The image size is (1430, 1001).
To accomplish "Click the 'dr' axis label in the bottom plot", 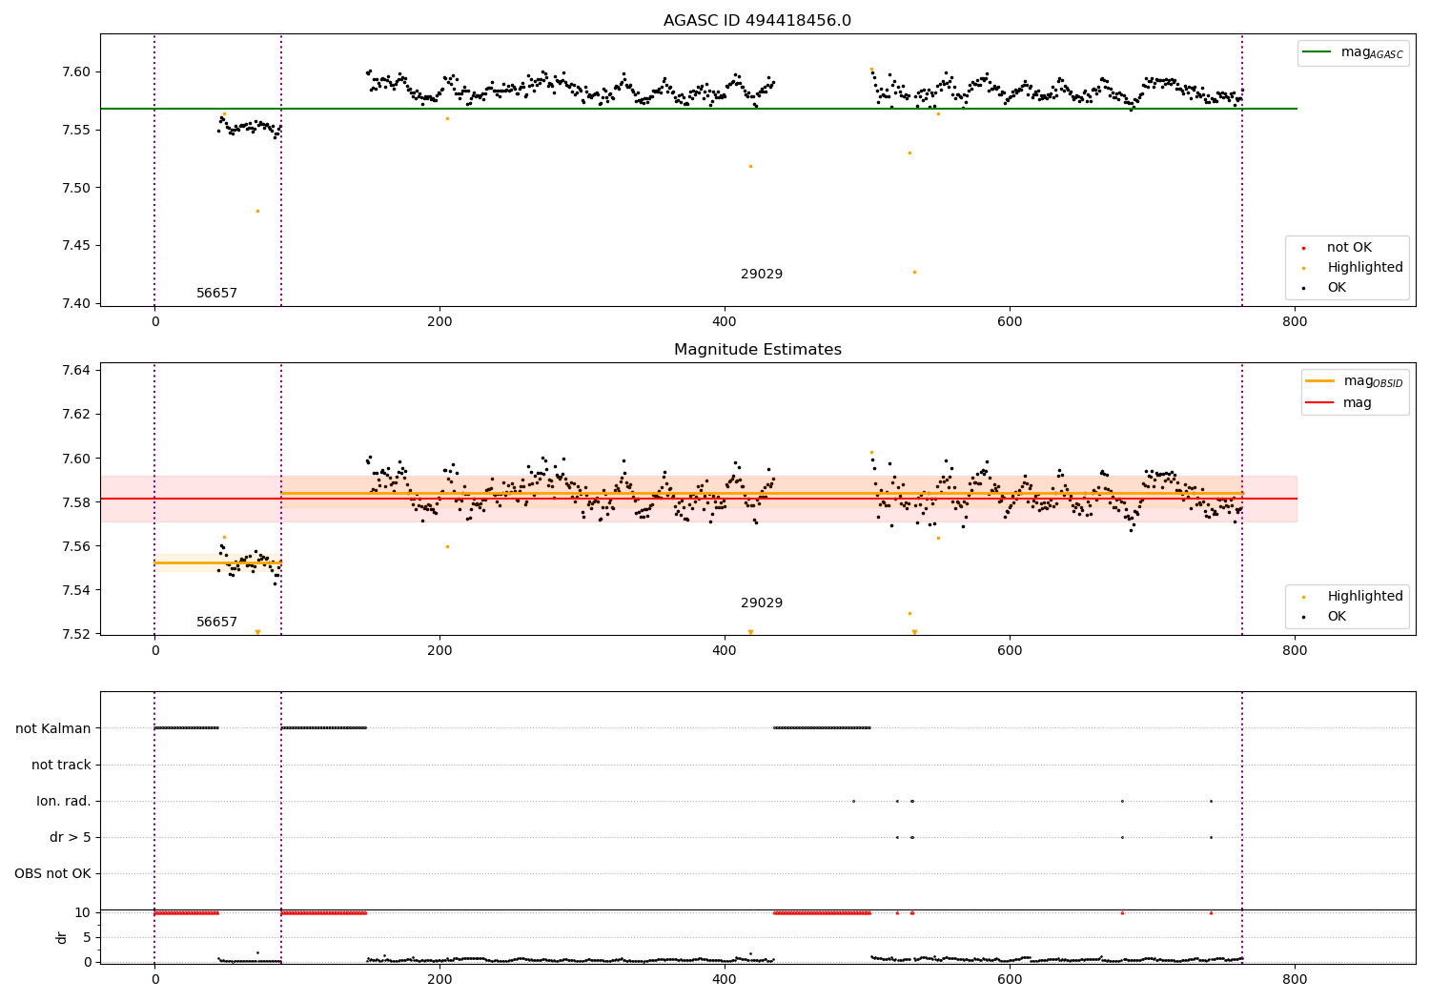I will 62,937.
